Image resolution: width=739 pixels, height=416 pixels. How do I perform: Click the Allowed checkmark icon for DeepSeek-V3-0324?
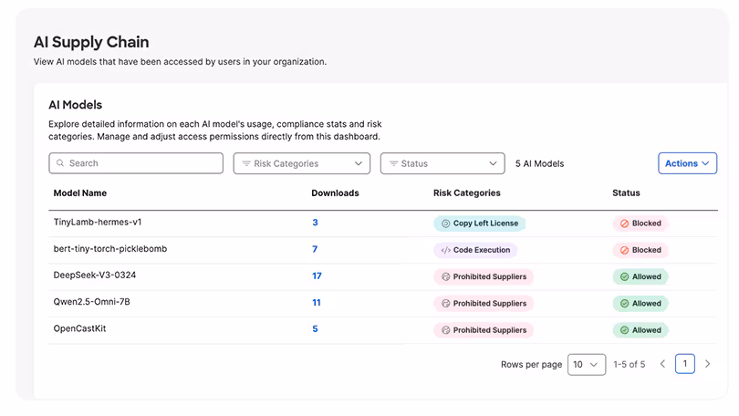(x=624, y=276)
